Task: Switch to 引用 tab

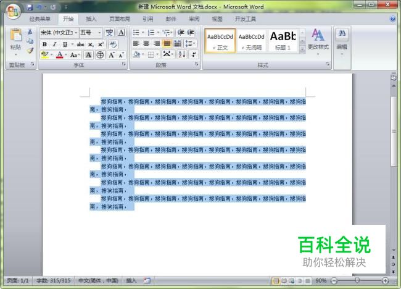Action: [x=148, y=19]
